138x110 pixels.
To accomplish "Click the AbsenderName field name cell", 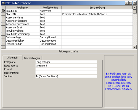I will 22,17.
